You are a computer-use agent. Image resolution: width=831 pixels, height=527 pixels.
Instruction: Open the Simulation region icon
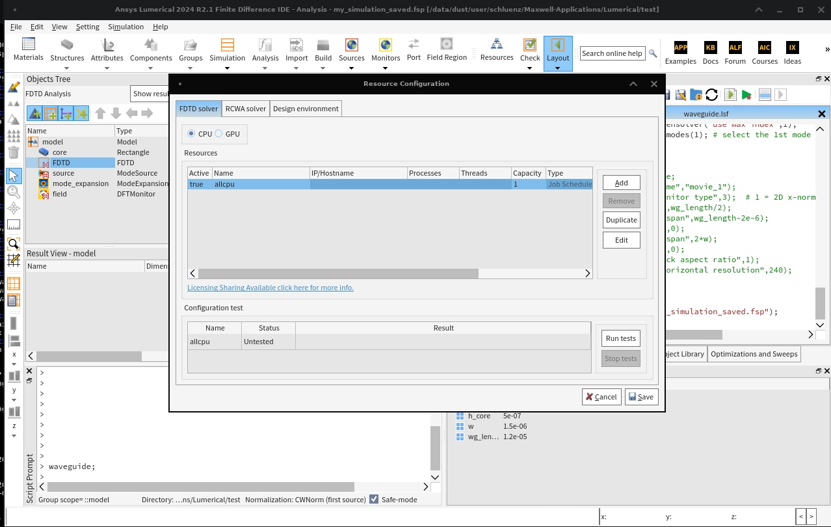tap(227, 45)
